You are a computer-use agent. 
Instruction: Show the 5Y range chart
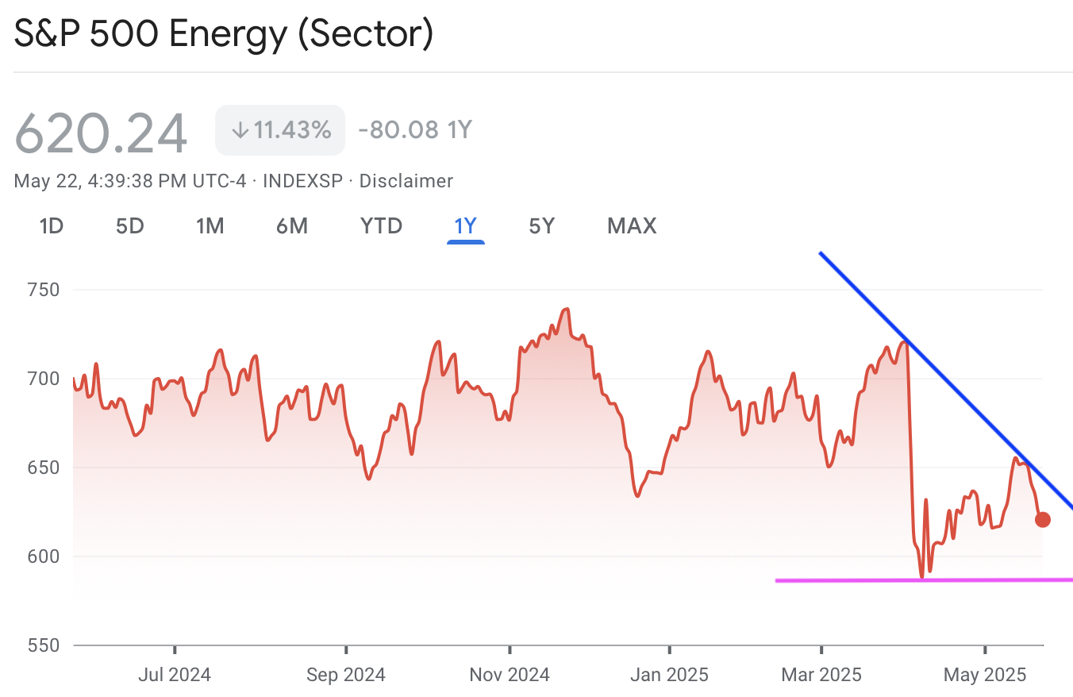point(542,226)
